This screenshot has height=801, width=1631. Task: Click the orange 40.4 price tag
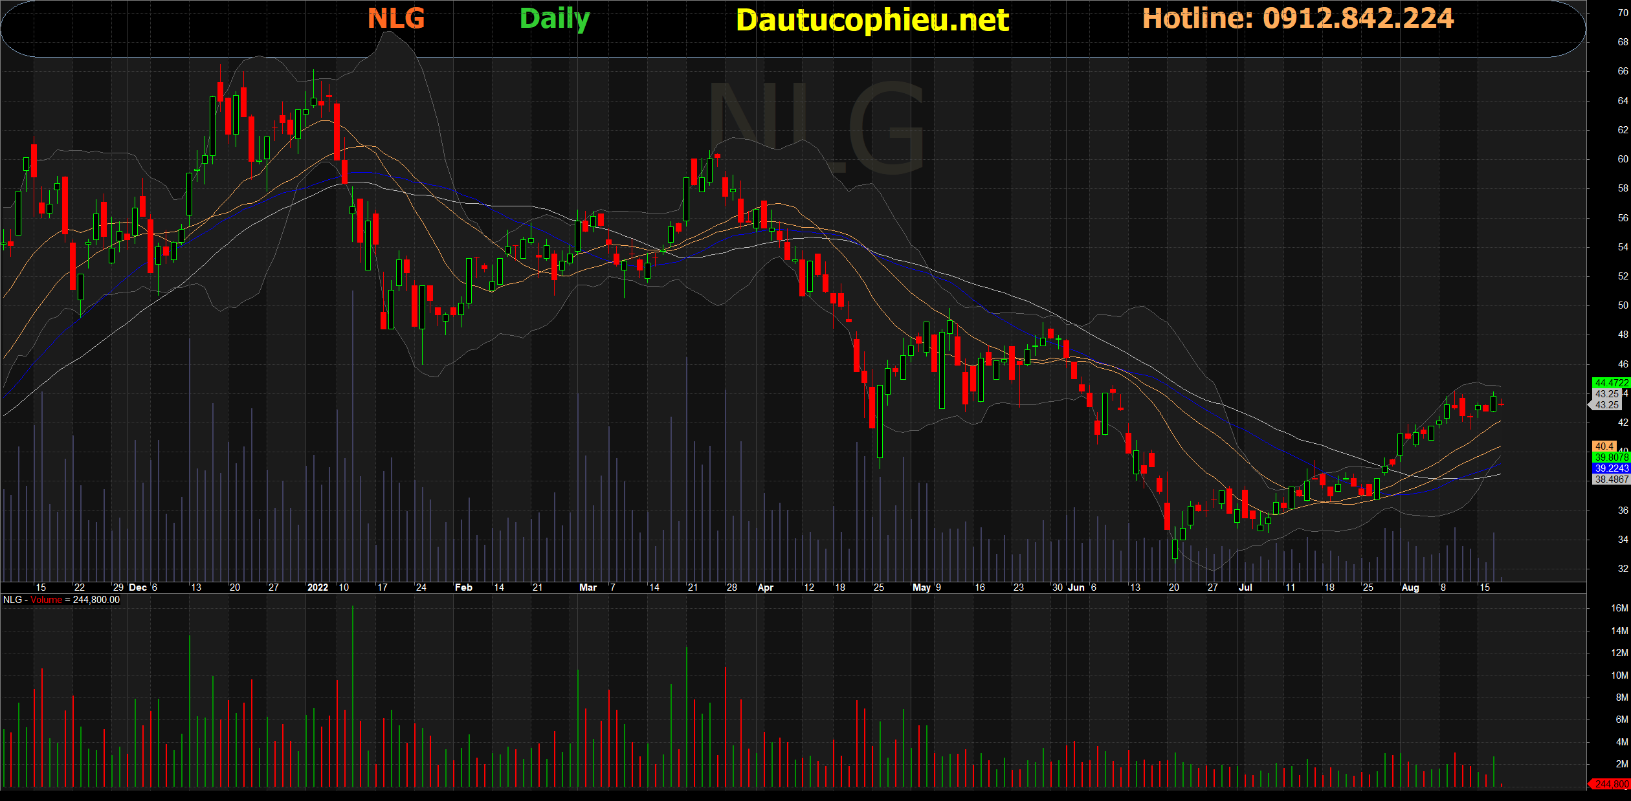click(1604, 446)
